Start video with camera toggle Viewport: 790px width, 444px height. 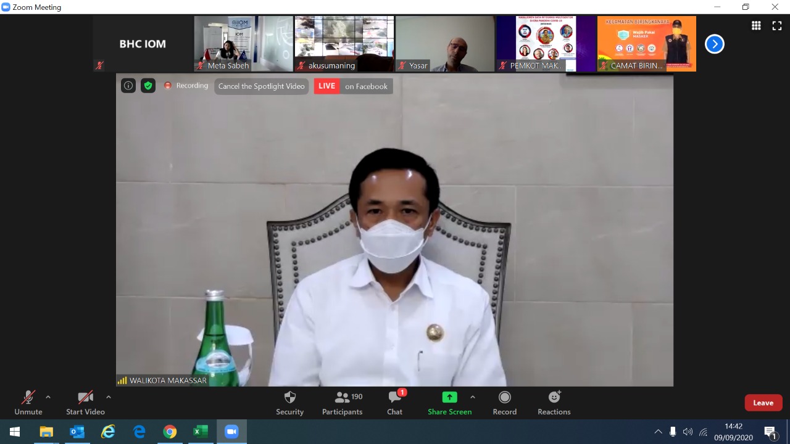tap(85, 403)
